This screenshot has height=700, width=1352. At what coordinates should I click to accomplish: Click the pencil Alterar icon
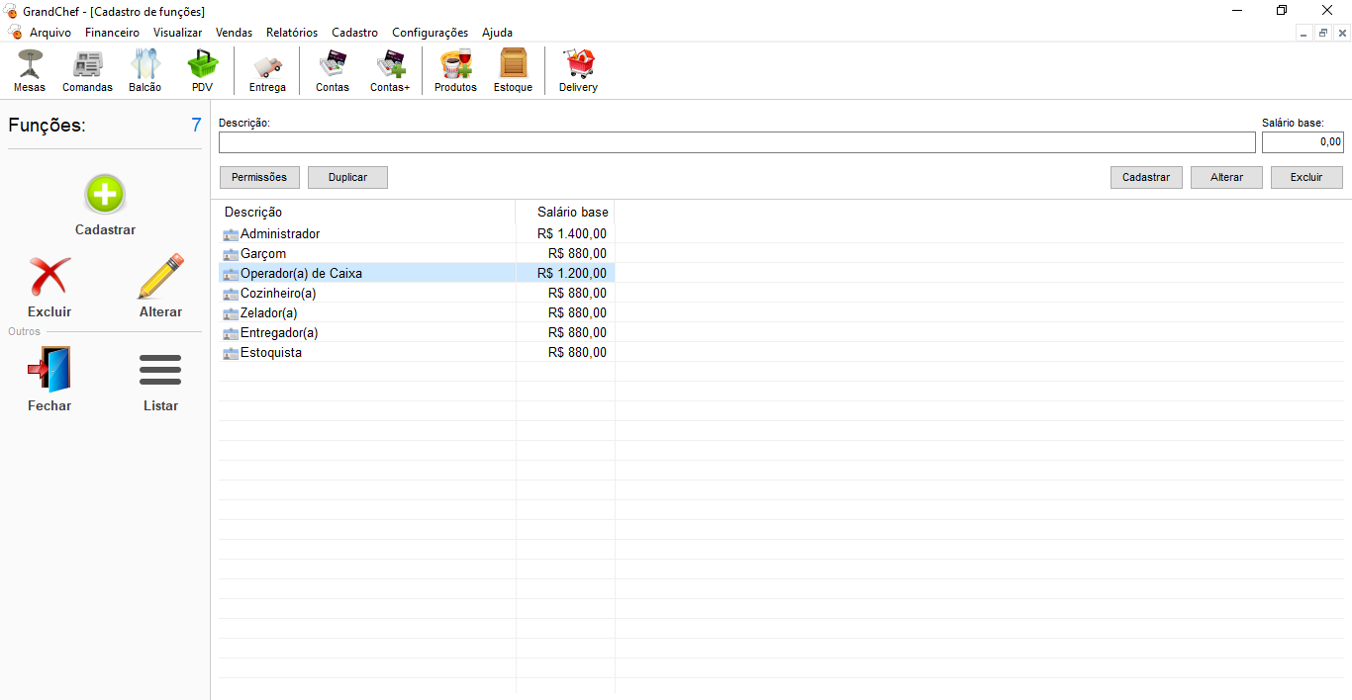160,278
